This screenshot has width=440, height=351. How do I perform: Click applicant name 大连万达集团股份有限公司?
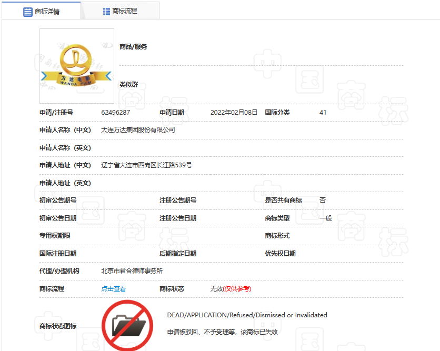(x=138, y=130)
